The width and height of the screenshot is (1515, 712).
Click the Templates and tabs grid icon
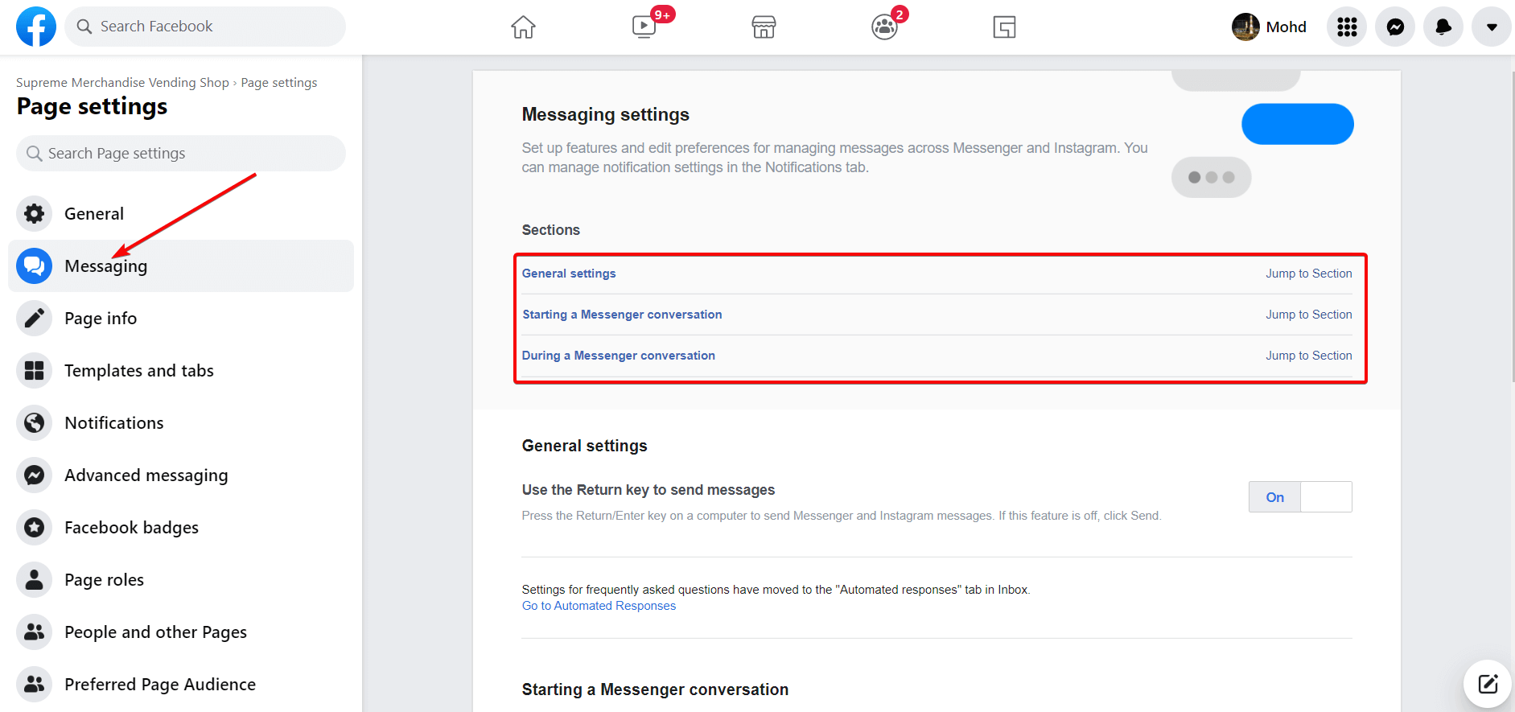(x=34, y=370)
